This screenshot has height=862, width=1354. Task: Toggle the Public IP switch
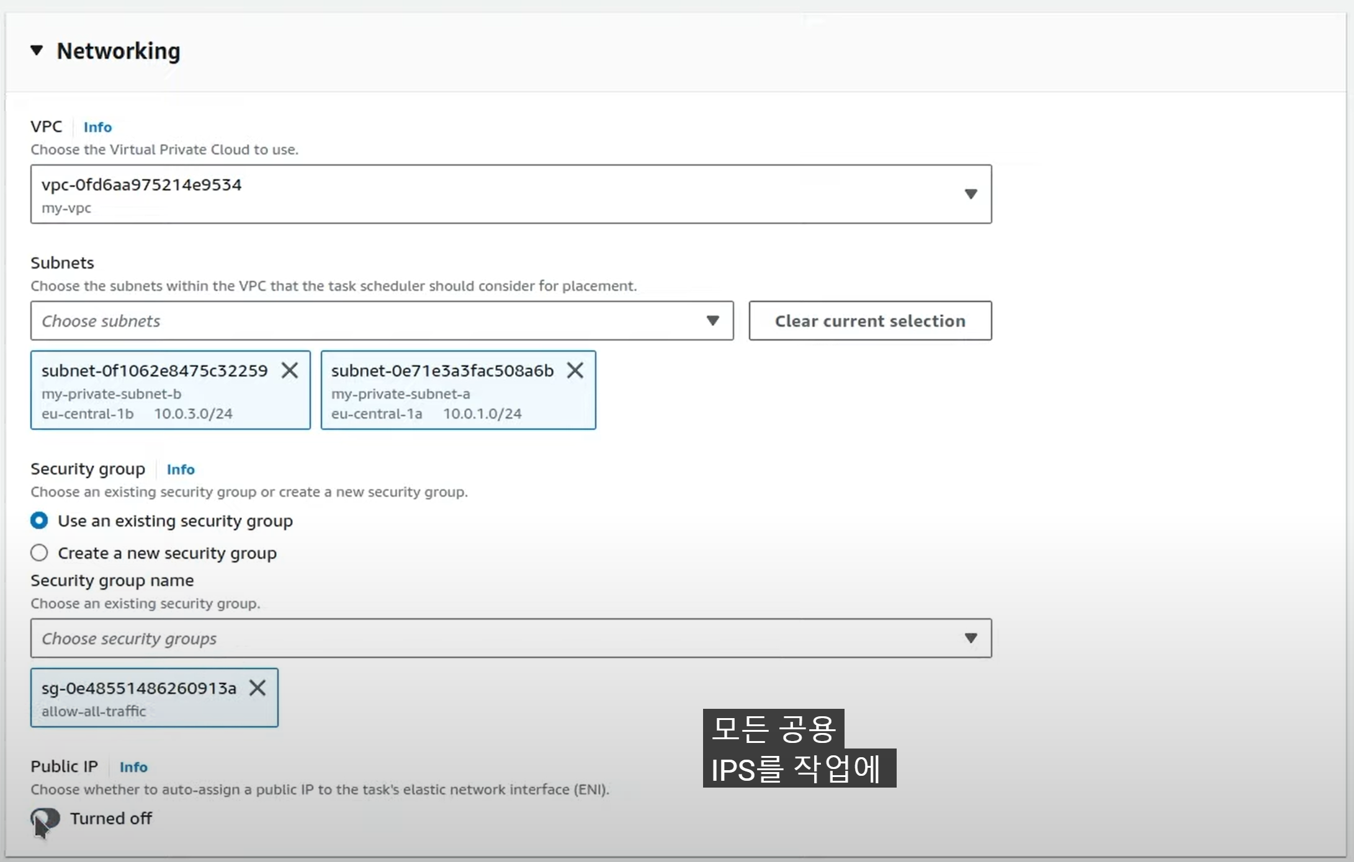pyautogui.click(x=46, y=819)
